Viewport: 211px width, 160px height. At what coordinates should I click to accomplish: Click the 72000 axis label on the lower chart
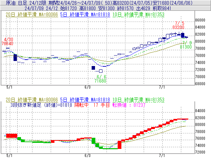[200, 152]
